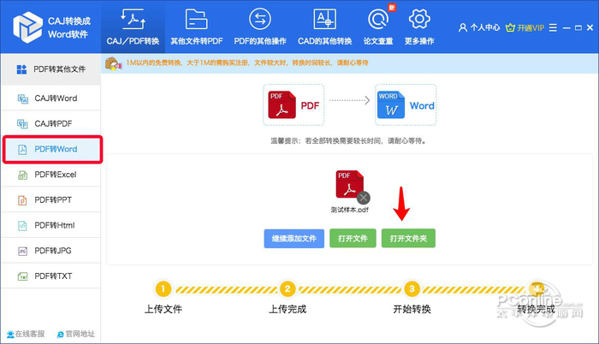Select CAJ转Word in sidebar
This screenshot has height=344, width=599.
(x=50, y=98)
